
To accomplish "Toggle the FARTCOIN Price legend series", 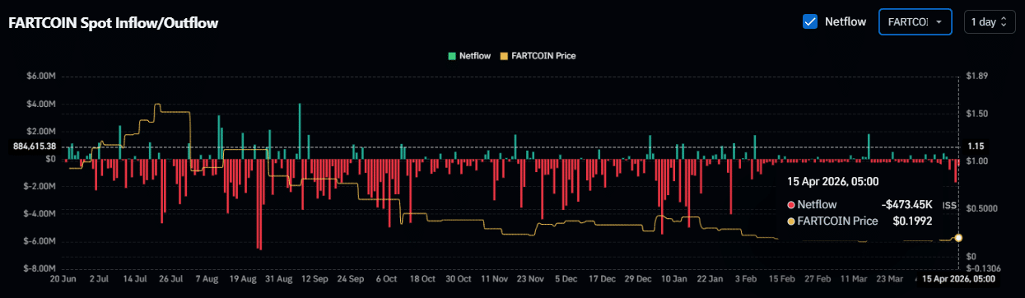I will (538, 56).
